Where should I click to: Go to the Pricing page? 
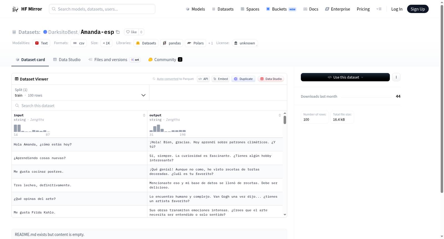coord(363,9)
